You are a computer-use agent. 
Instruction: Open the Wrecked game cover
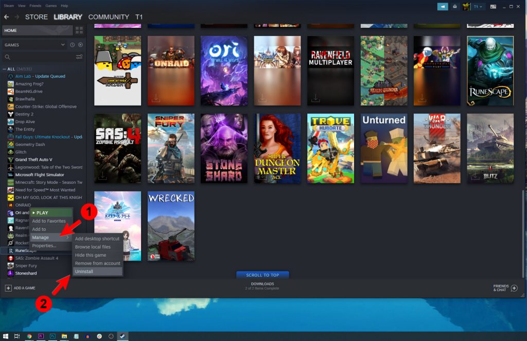pos(171,226)
